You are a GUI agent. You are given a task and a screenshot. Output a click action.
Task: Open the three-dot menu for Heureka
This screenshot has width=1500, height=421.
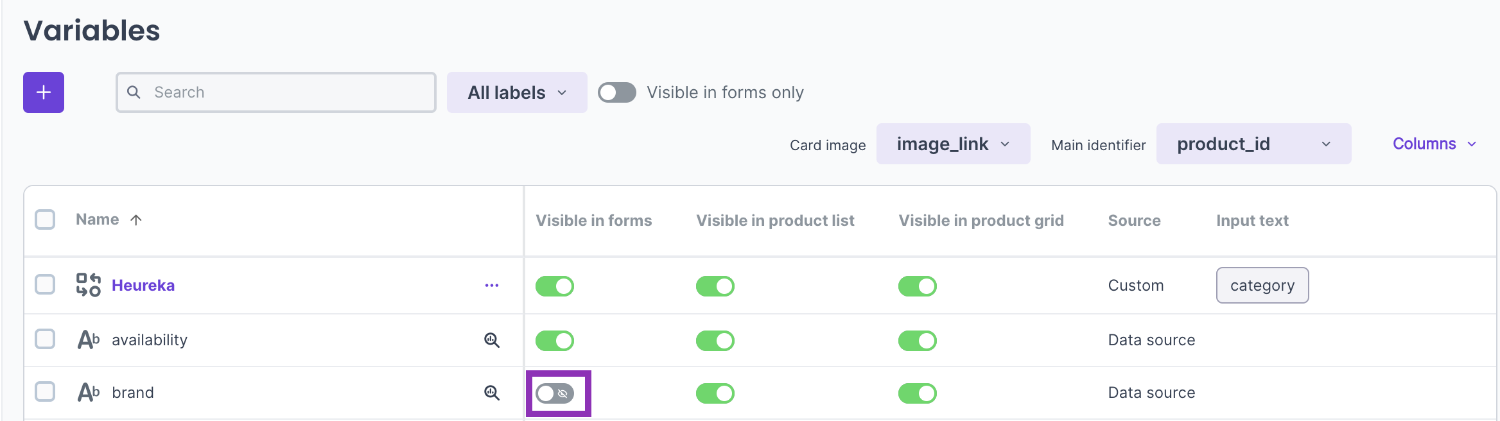(492, 286)
